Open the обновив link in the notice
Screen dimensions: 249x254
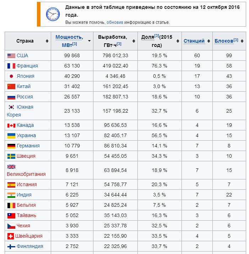(115, 22)
